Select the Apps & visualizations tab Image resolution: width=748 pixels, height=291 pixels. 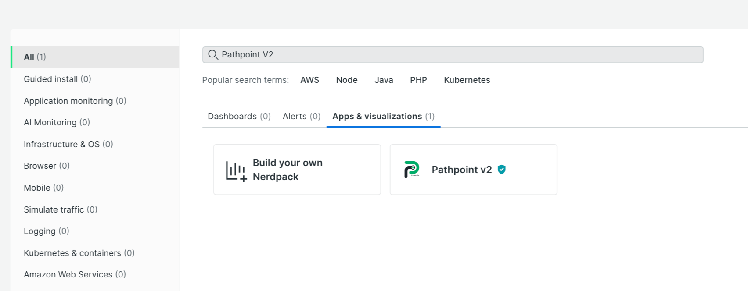pos(383,116)
